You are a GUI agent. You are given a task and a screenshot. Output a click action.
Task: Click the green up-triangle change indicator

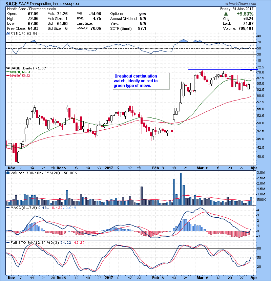[x=226, y=14]
